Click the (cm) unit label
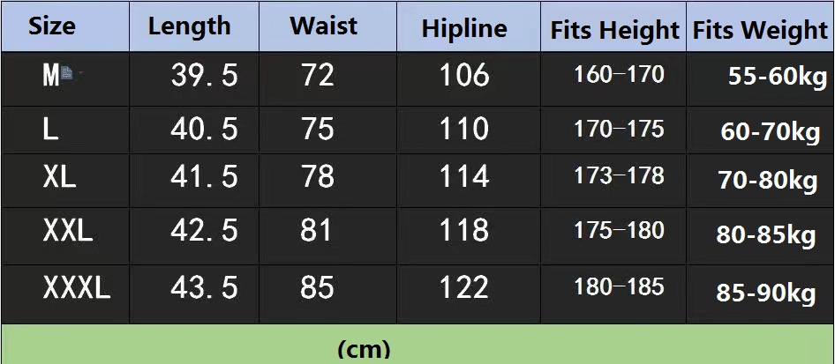 tap(364, 349)
